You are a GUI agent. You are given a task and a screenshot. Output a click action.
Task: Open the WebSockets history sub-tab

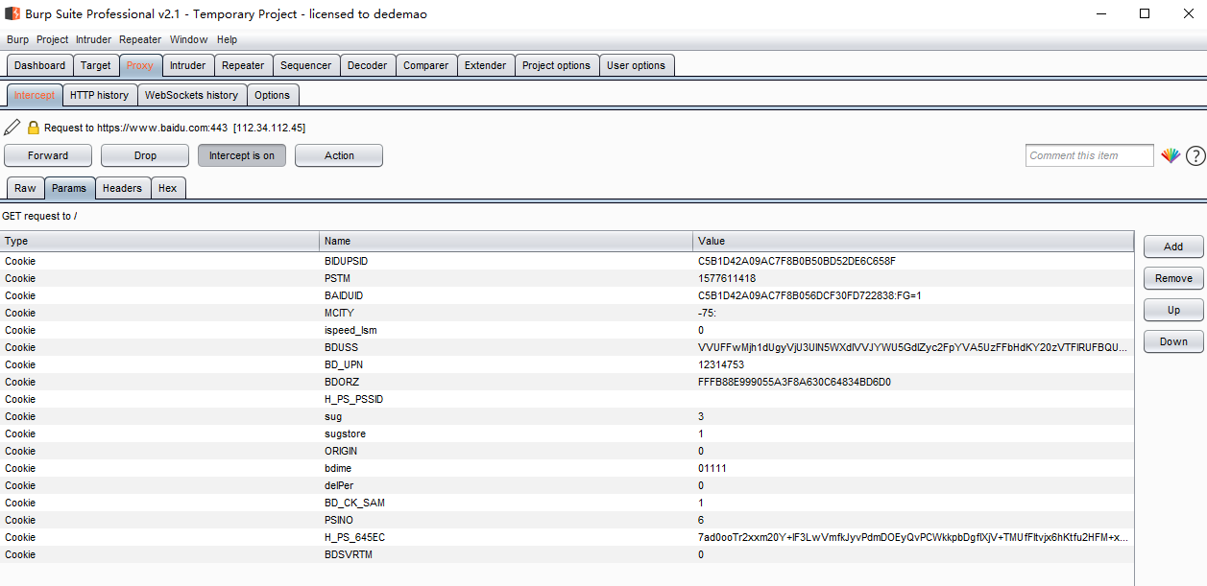pyautogui.click(x=192, y=95)
